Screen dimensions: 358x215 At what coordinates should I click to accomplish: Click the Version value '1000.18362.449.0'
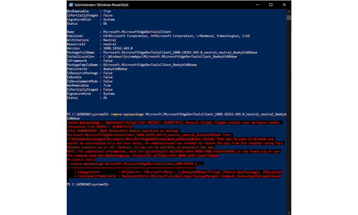[x=118, y=48]
